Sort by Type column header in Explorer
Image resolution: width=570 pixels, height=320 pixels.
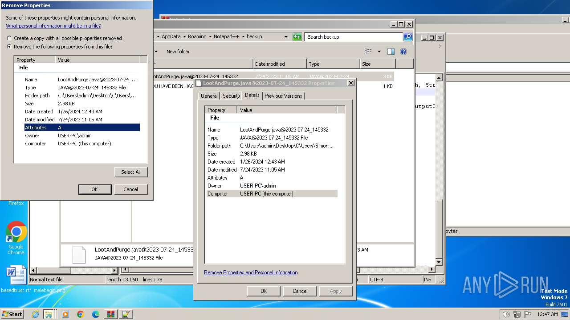(333, 64)
